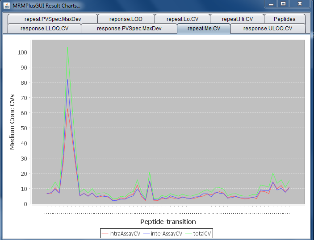View the response.ULOQ.CV tab
314x240 pixels.
[x=268, y=29]
